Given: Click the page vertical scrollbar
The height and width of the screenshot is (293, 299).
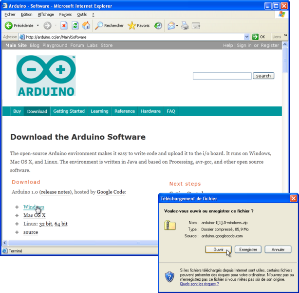Looking at the screenshot, I should pos(285,146).
